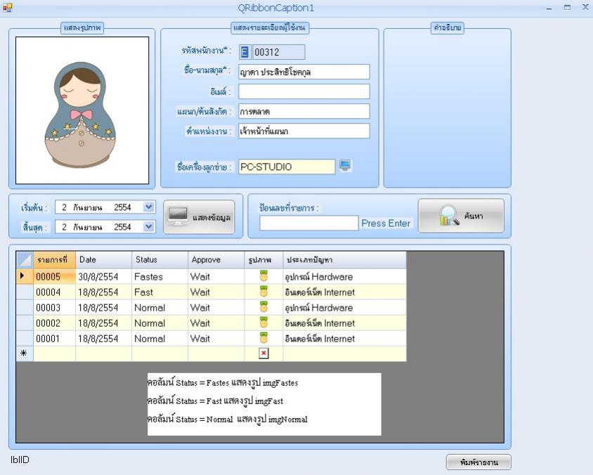Click the Internet problem type cell in row 00001
Viewport: 593px width, 475px height.
click(x=344, y=339)
